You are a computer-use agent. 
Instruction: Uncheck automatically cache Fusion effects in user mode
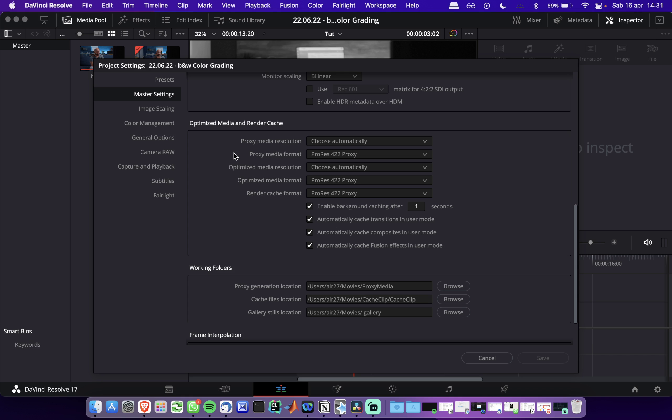click(309, 245)
